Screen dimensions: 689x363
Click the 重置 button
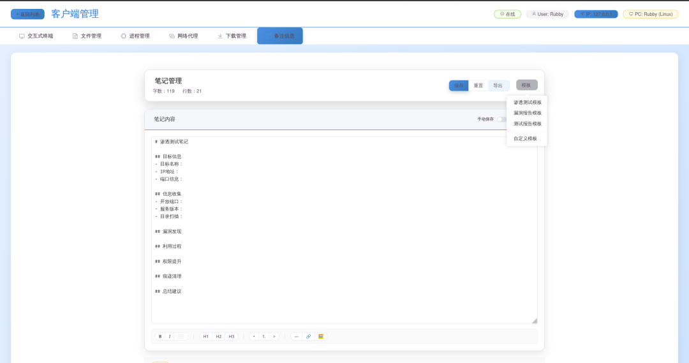478,85
